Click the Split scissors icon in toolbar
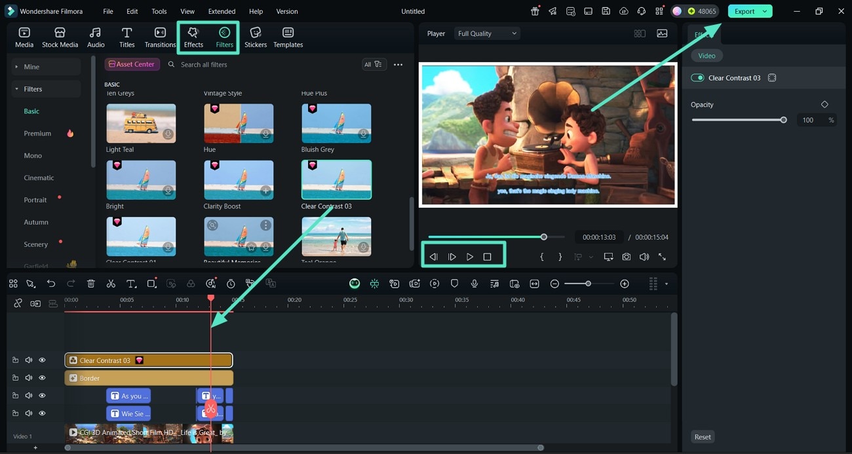Viewport: 852px width, 454px height. point(111,284)
